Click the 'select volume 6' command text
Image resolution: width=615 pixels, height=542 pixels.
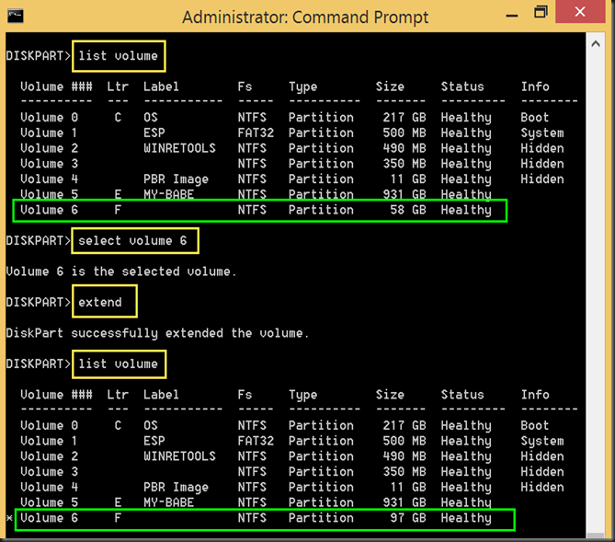pos(132,241)
